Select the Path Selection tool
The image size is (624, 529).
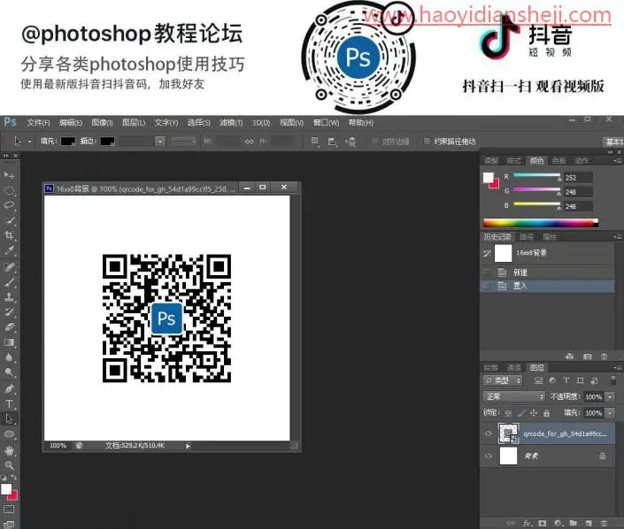[9, 418]
